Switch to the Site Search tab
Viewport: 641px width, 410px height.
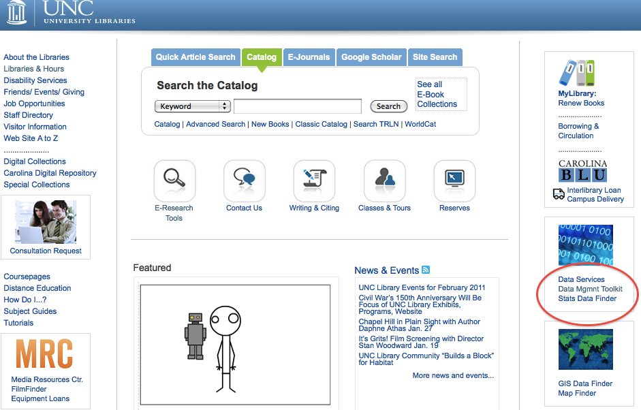click(x=435, y=57)
